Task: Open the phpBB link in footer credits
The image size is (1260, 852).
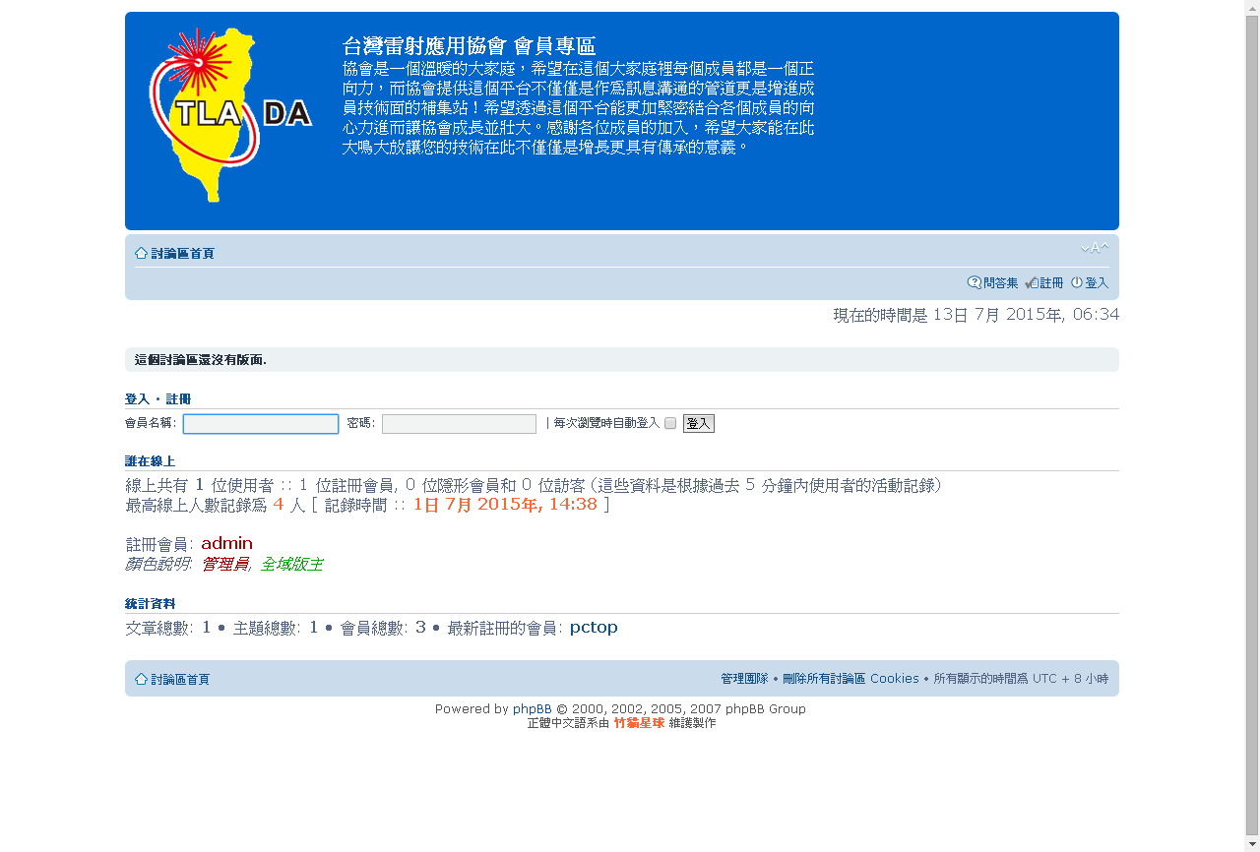Action: point(532,709)
